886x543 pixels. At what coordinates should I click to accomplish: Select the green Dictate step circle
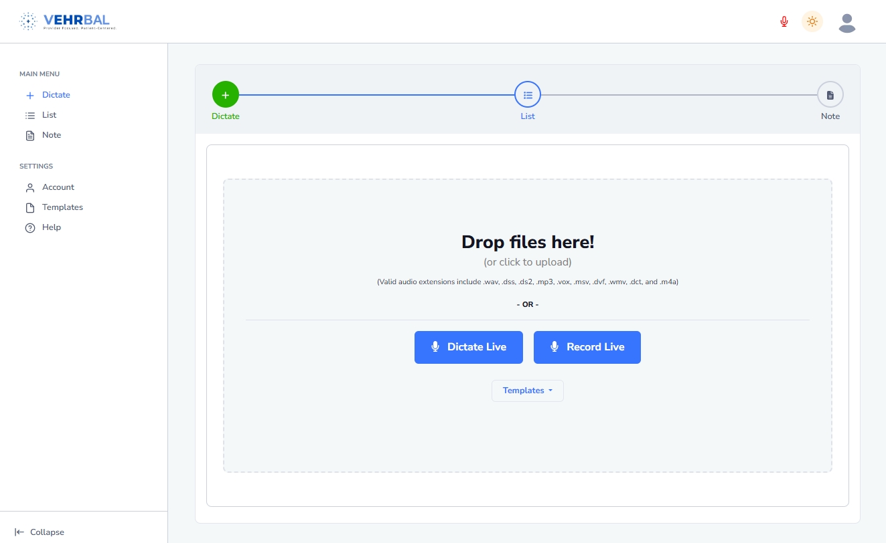[x=226, y=95]
